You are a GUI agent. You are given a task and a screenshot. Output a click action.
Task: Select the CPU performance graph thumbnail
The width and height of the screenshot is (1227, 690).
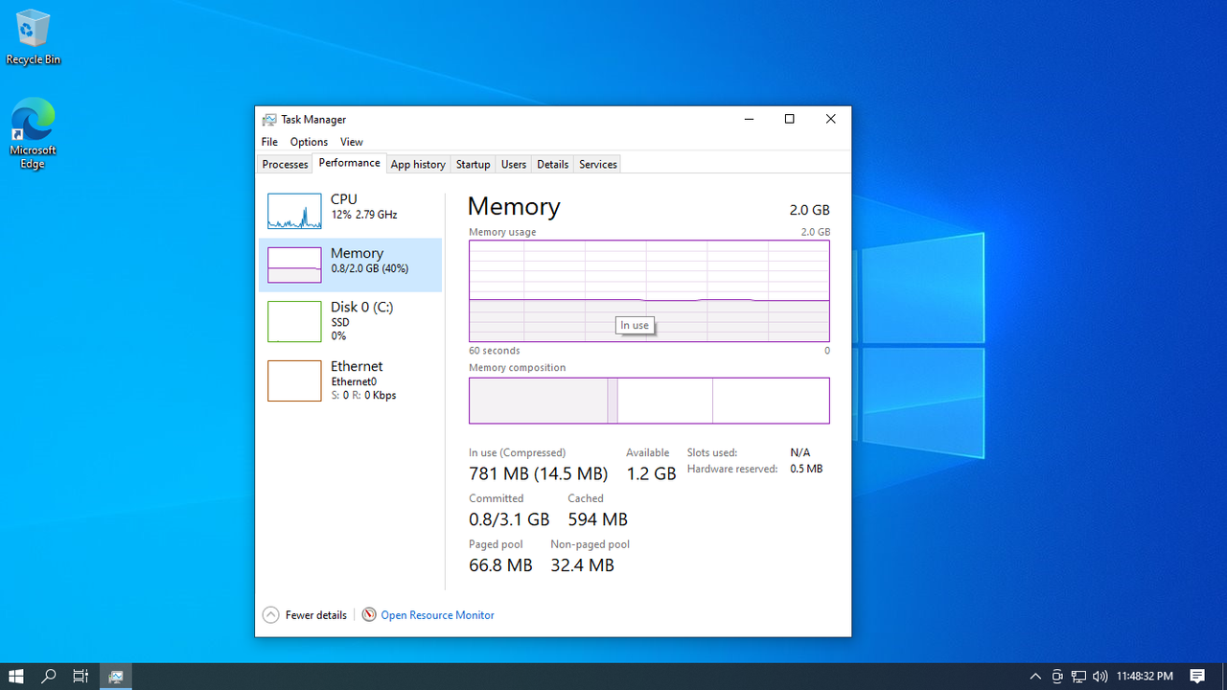point(294,211)
